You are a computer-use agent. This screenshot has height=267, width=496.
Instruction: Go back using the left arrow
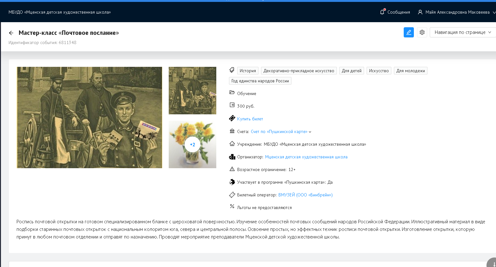tap(11, 33)
